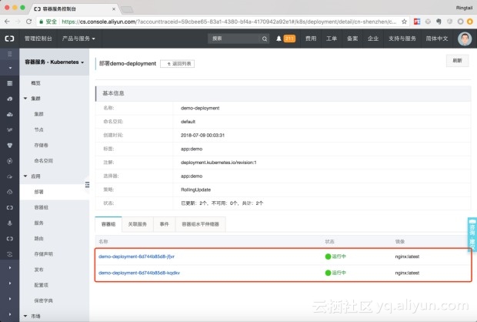
Task: Open 服务 in the sidebar
Action: click(38, 223)
